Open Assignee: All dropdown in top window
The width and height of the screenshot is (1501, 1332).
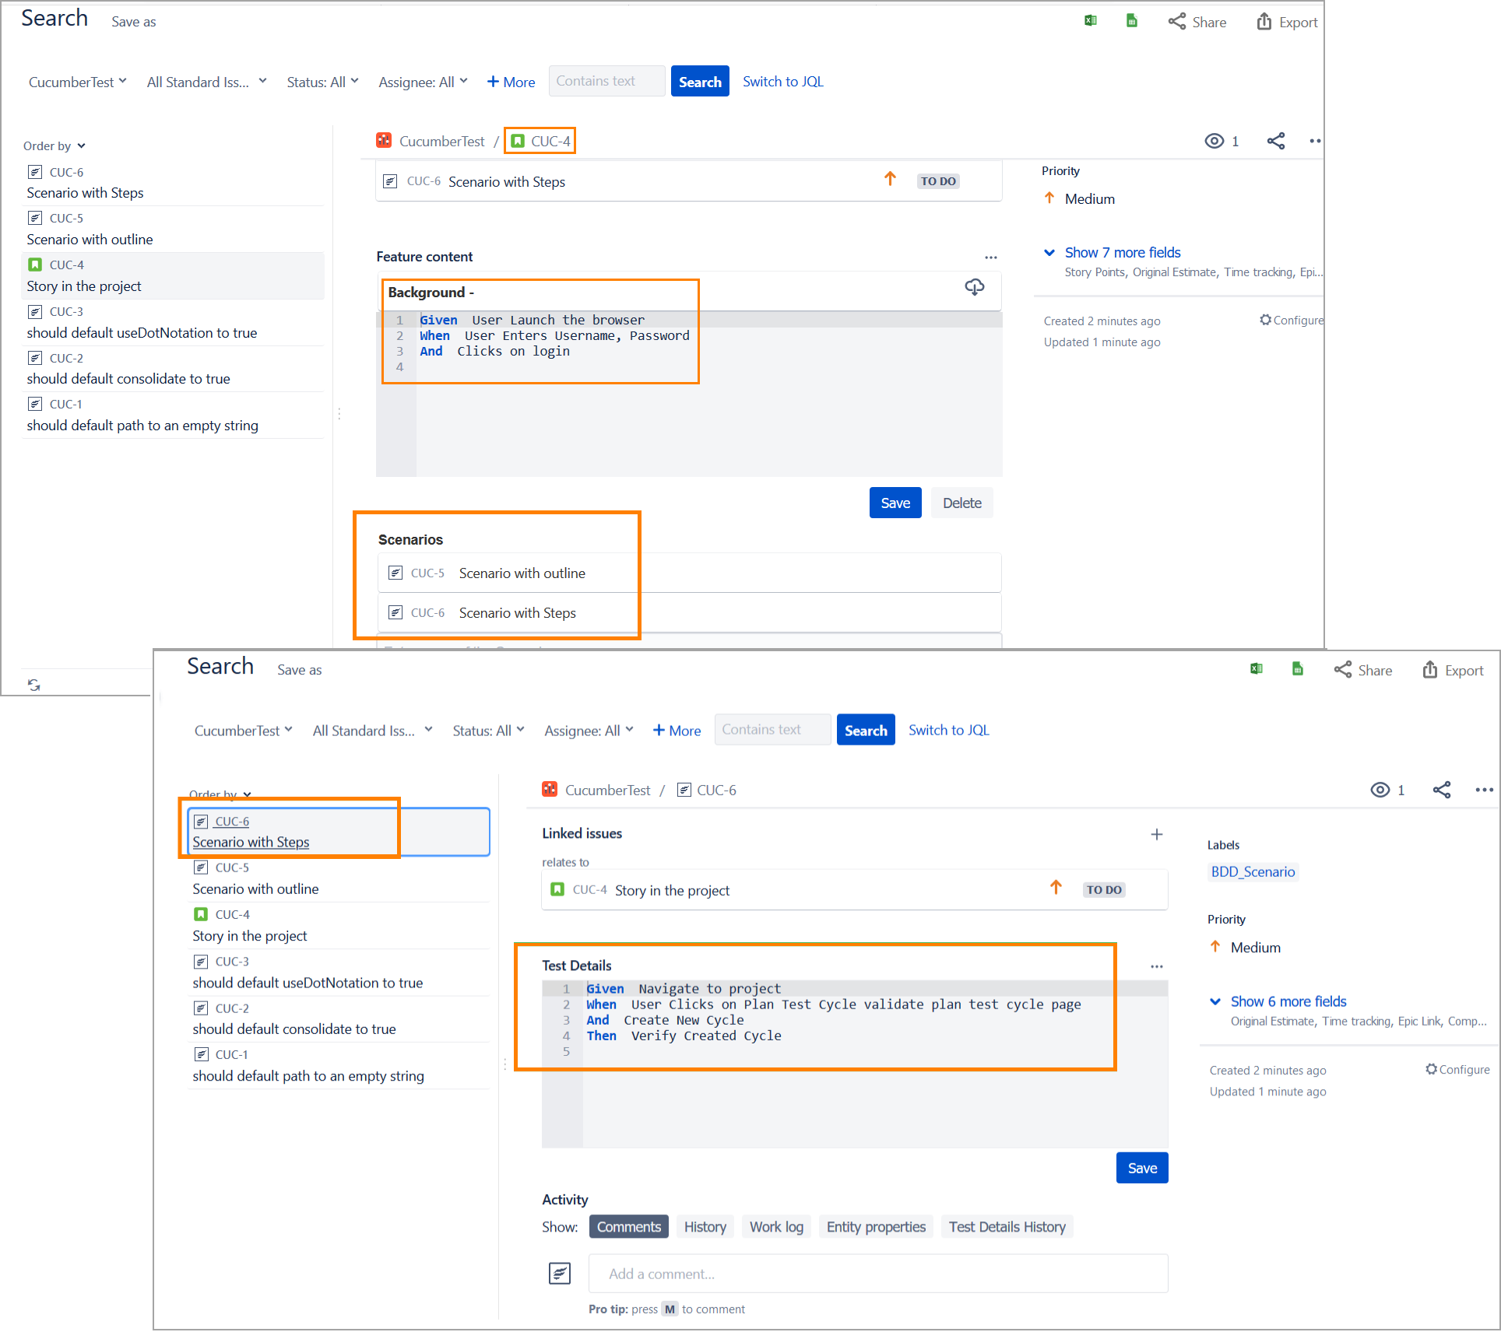[x=423, y=82]
